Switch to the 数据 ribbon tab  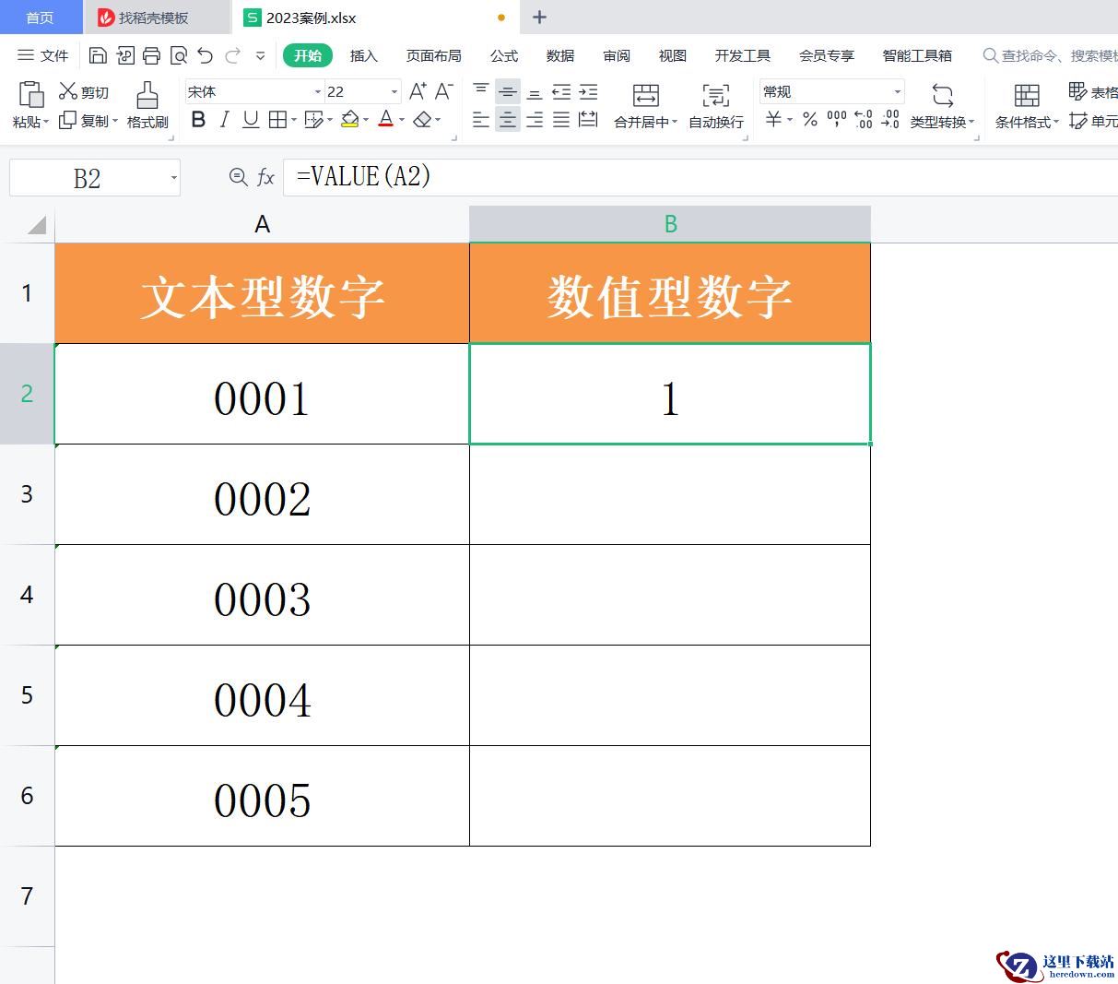tap(560, 55)
